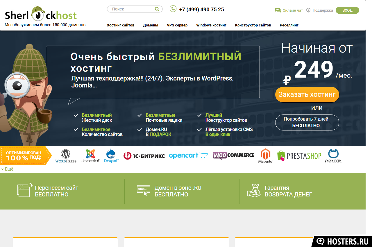Open the Поддержка link
372x247 pixels.
323,10
